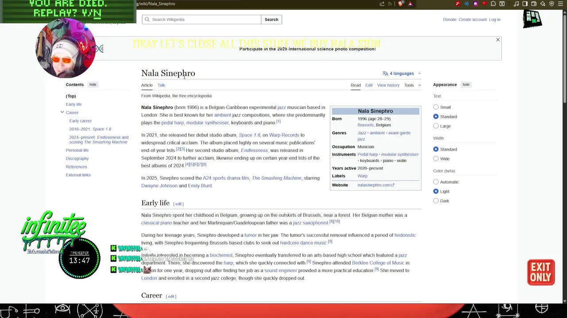Go to References in Contents
This screenshot has width=567, height=318.
(x=76, y=167)
